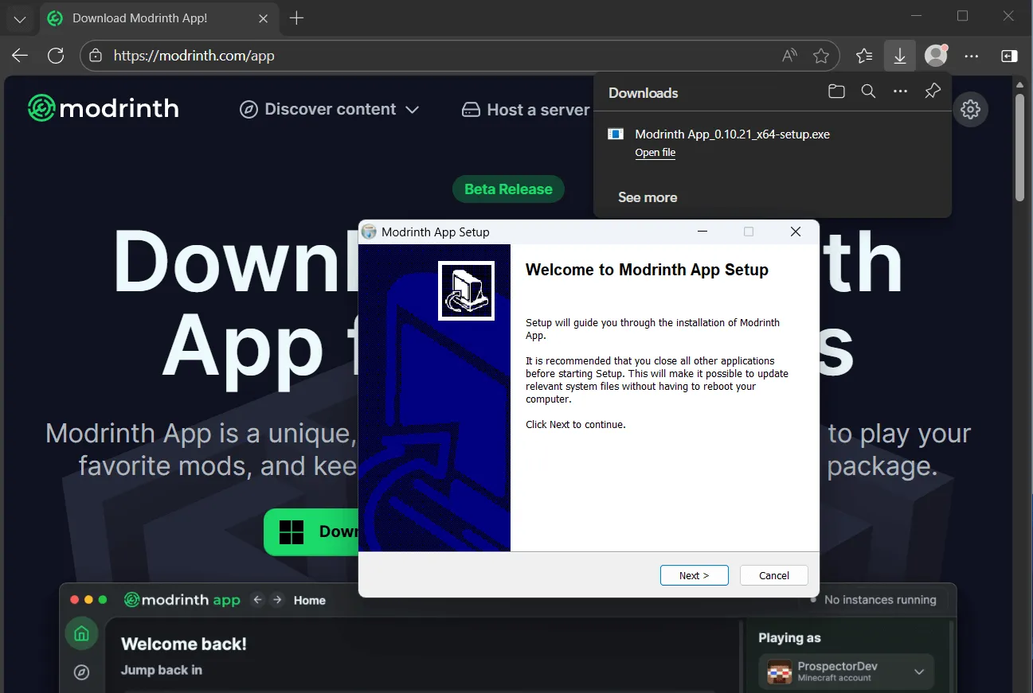
Task: Click the browser refresh button
Action: (x=56, y=56)
